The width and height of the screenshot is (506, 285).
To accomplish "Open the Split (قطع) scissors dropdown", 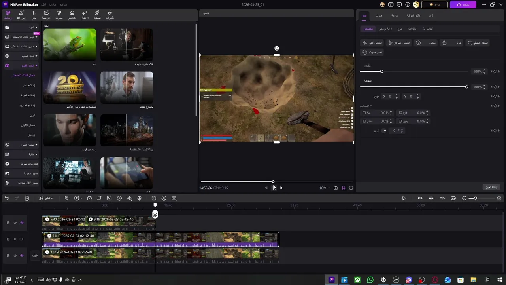I will [x=46, y=198].
